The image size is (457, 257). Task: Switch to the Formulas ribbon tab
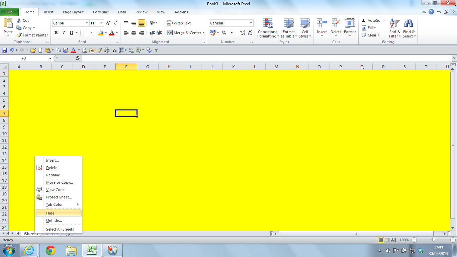(101, 12)
